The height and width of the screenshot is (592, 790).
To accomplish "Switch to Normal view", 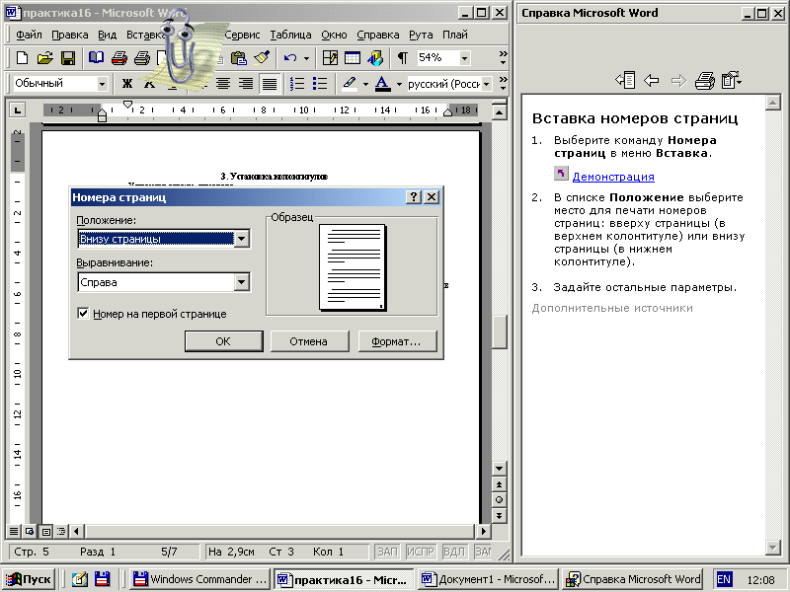I will click(14, 531).
